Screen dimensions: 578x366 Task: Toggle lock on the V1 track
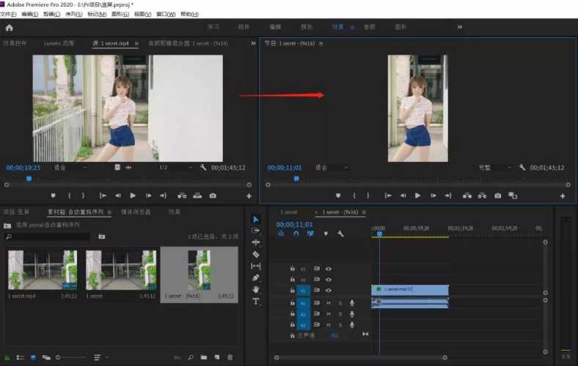[292, 291]
